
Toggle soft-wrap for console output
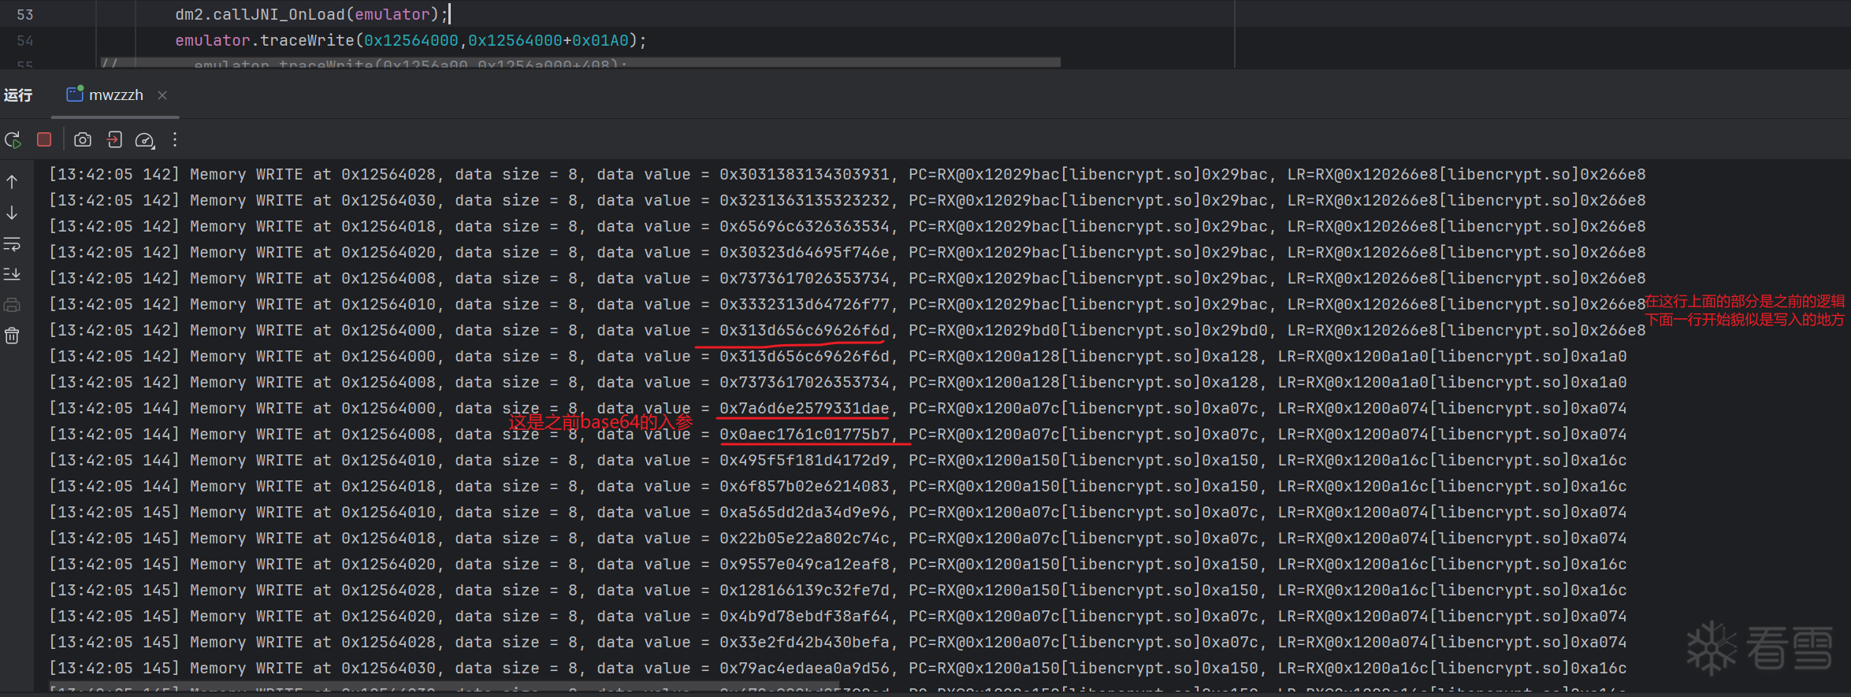(x=13, y=244)
